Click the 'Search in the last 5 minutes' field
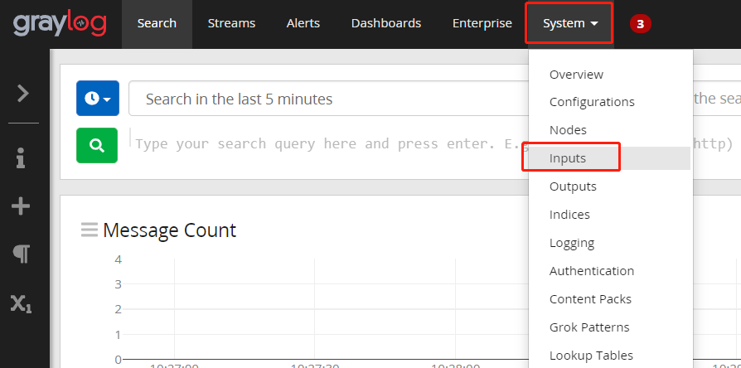The height and width of the screenshot is (368, 741). (328, 99)
